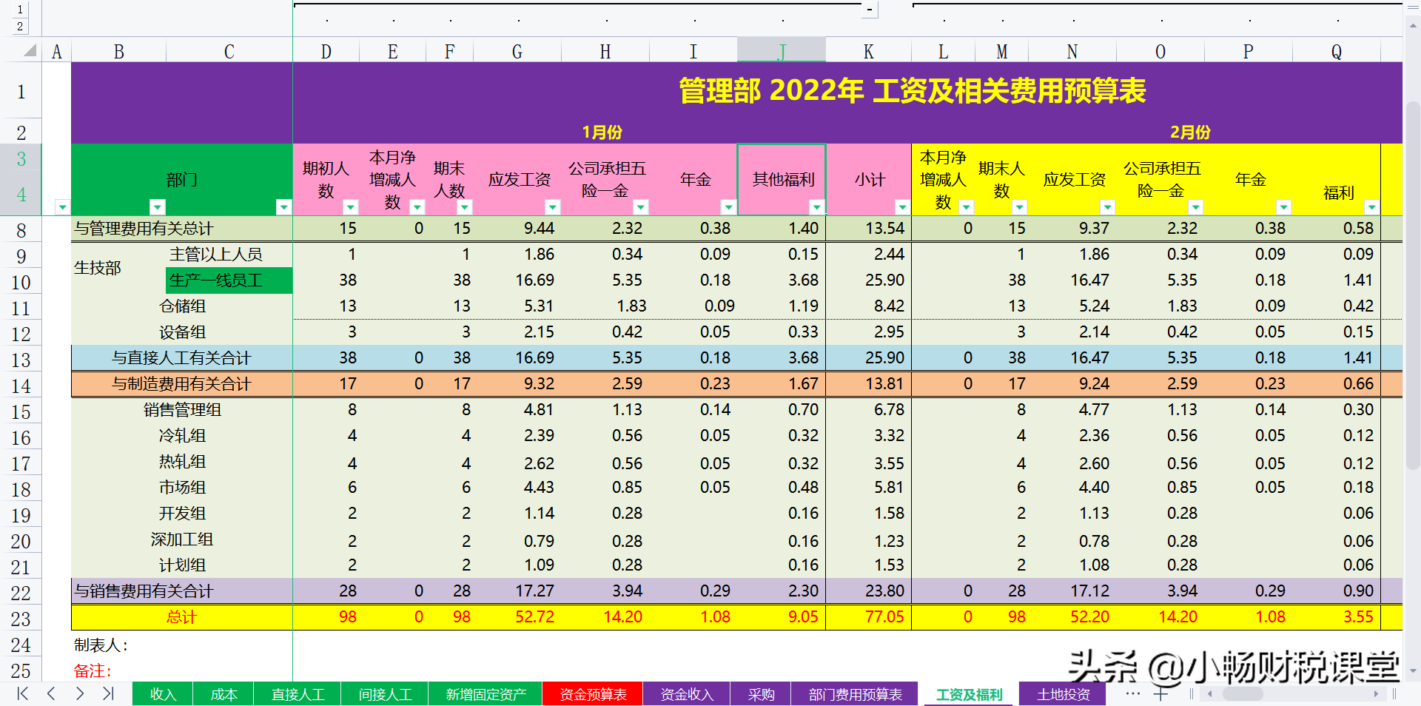Viewport: 1421px width, 706px height.
Task: Select row 23 by clicking its row header
Action: click(x=22, y=616)
